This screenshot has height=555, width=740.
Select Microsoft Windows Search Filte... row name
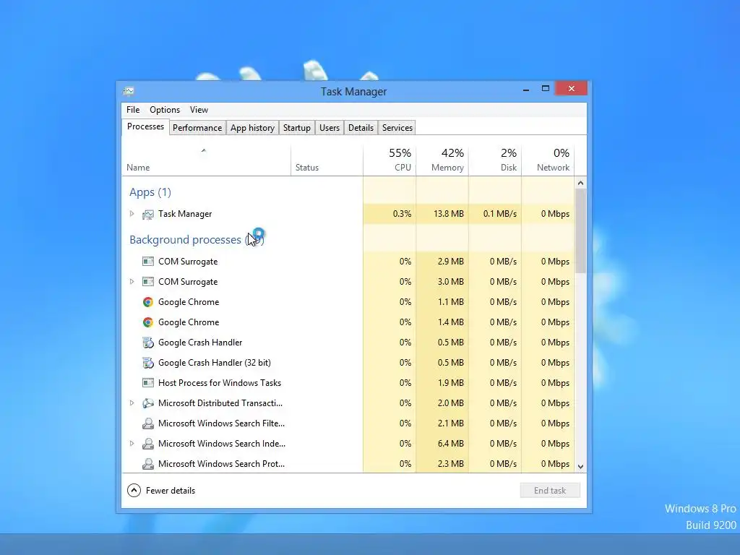(221, 423)
